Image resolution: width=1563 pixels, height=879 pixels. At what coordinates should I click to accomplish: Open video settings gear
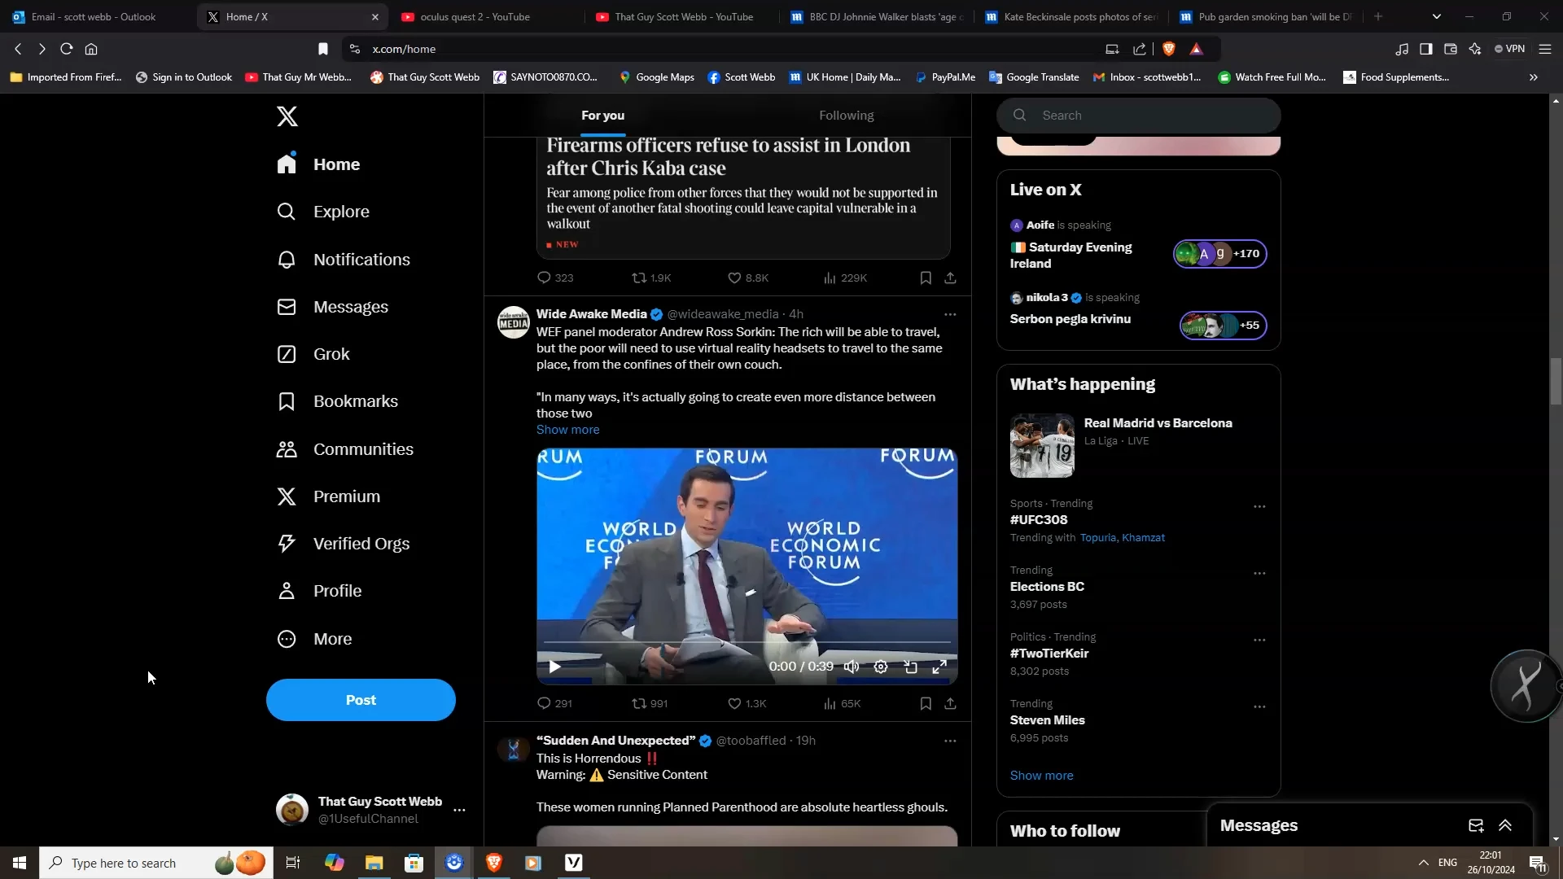(881, 667)
